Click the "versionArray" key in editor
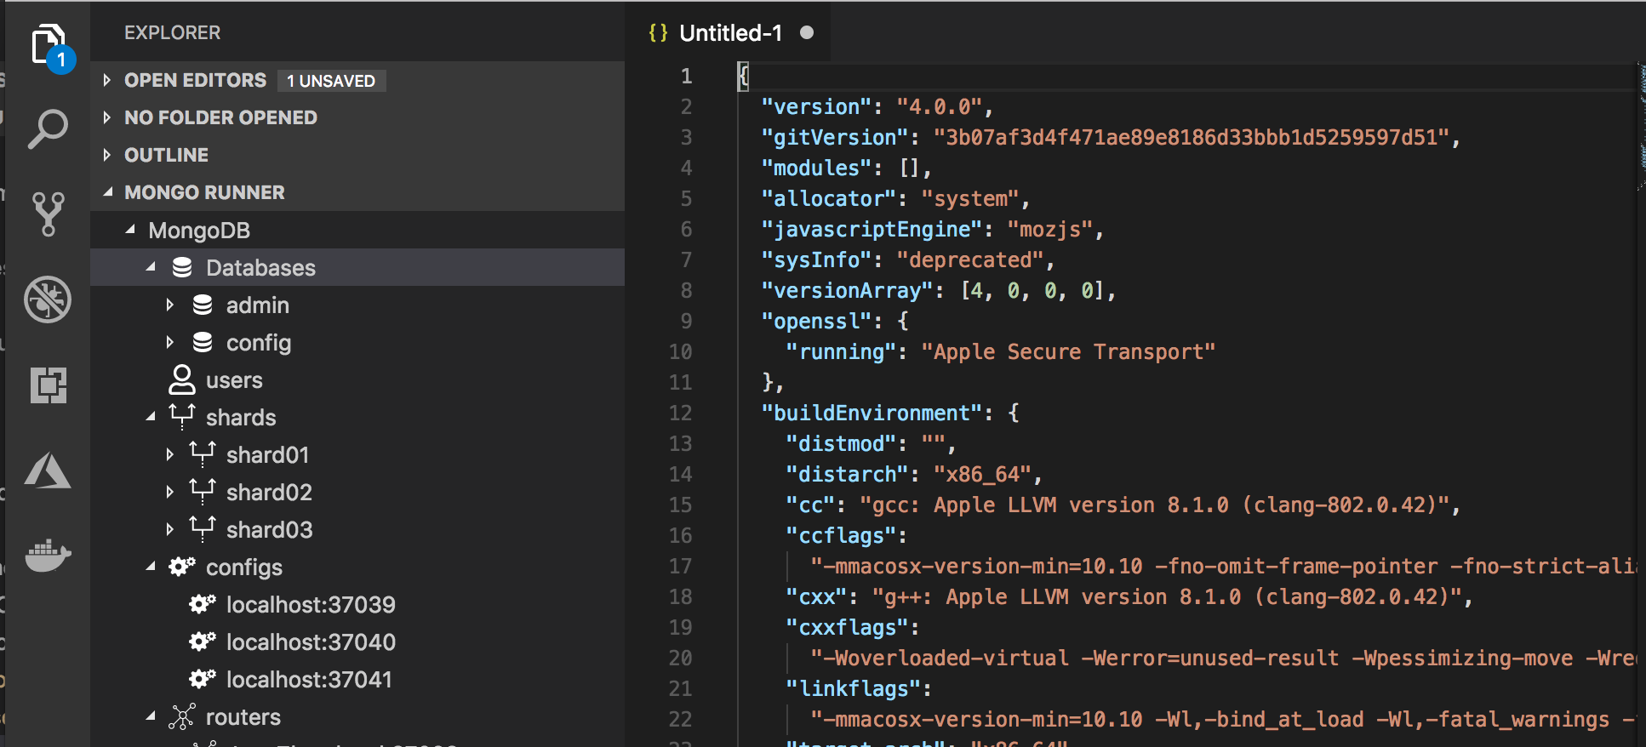 847,291
